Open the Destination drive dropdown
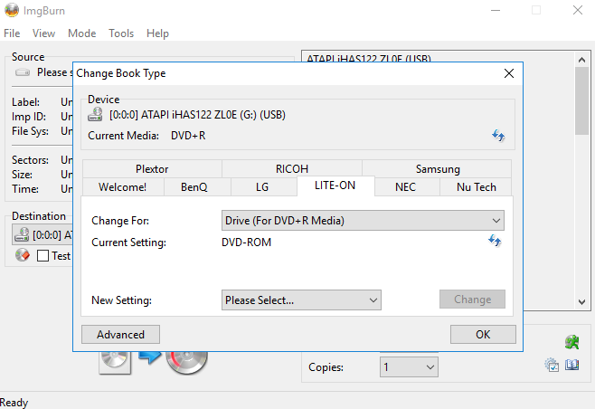595x409 pixels. tap(42, 234)
